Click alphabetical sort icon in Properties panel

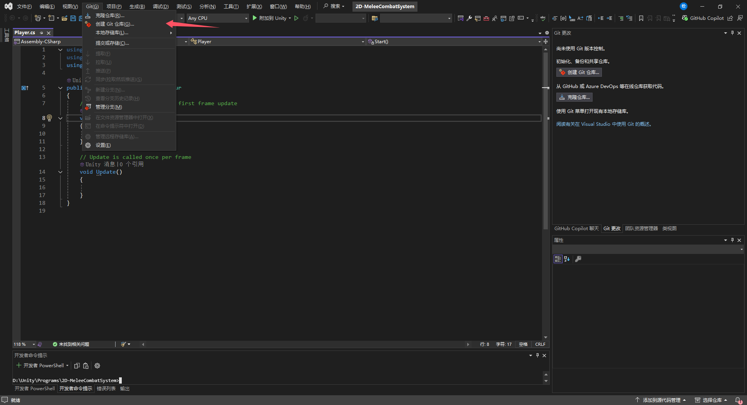[x=567, y=259]
